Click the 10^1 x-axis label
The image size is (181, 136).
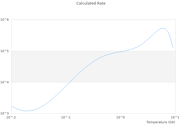175,117
